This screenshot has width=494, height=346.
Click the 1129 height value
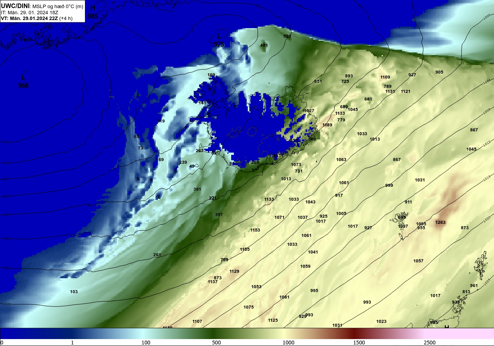234,271
